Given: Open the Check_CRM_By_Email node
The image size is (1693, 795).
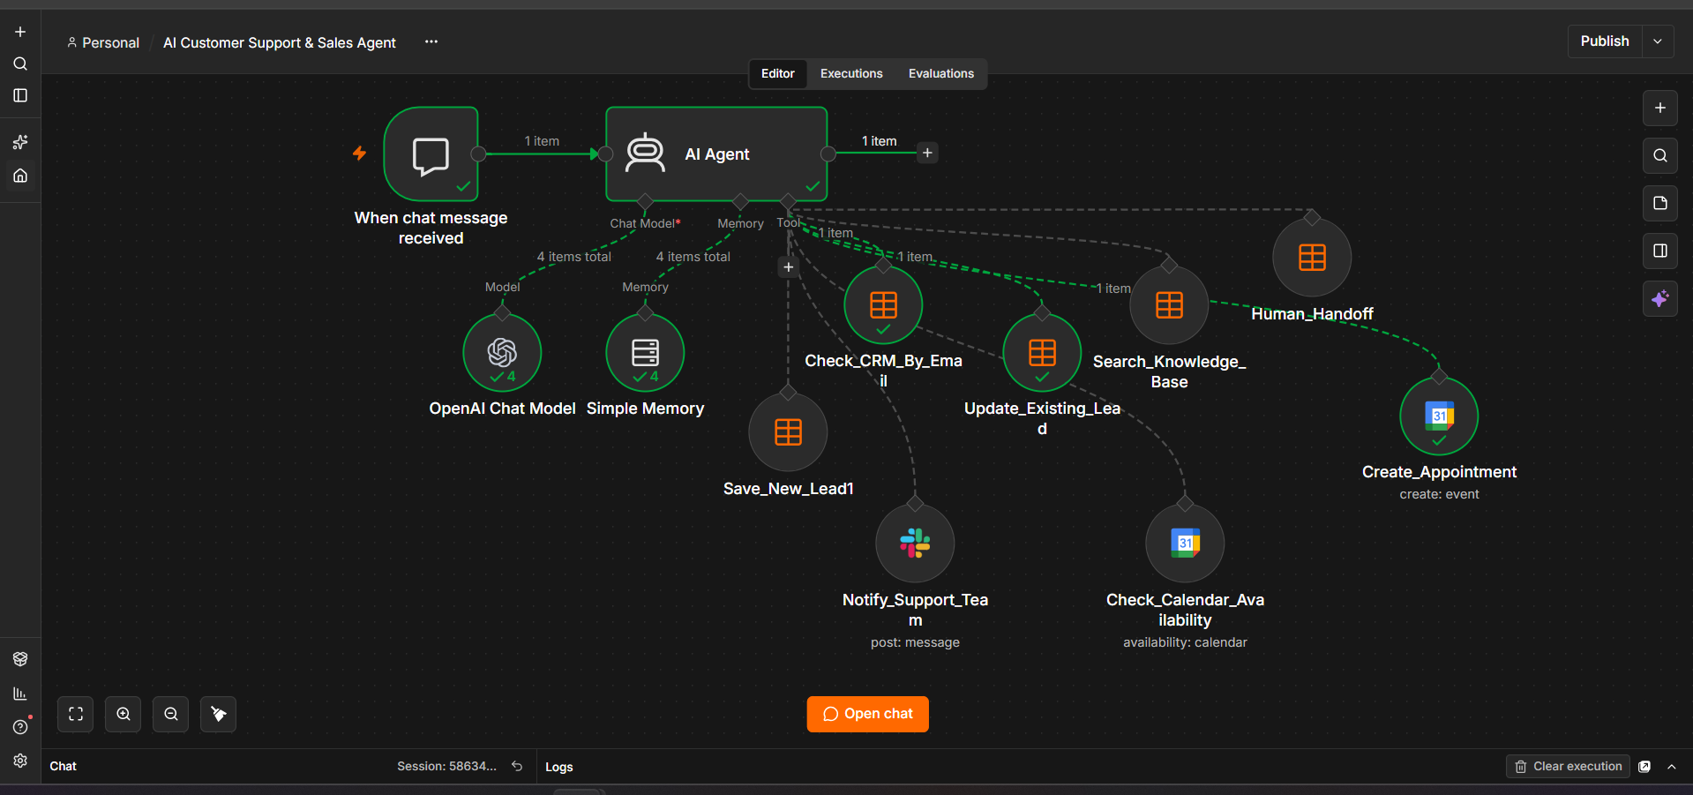Looking at the screenshot, I should [883, 305].
